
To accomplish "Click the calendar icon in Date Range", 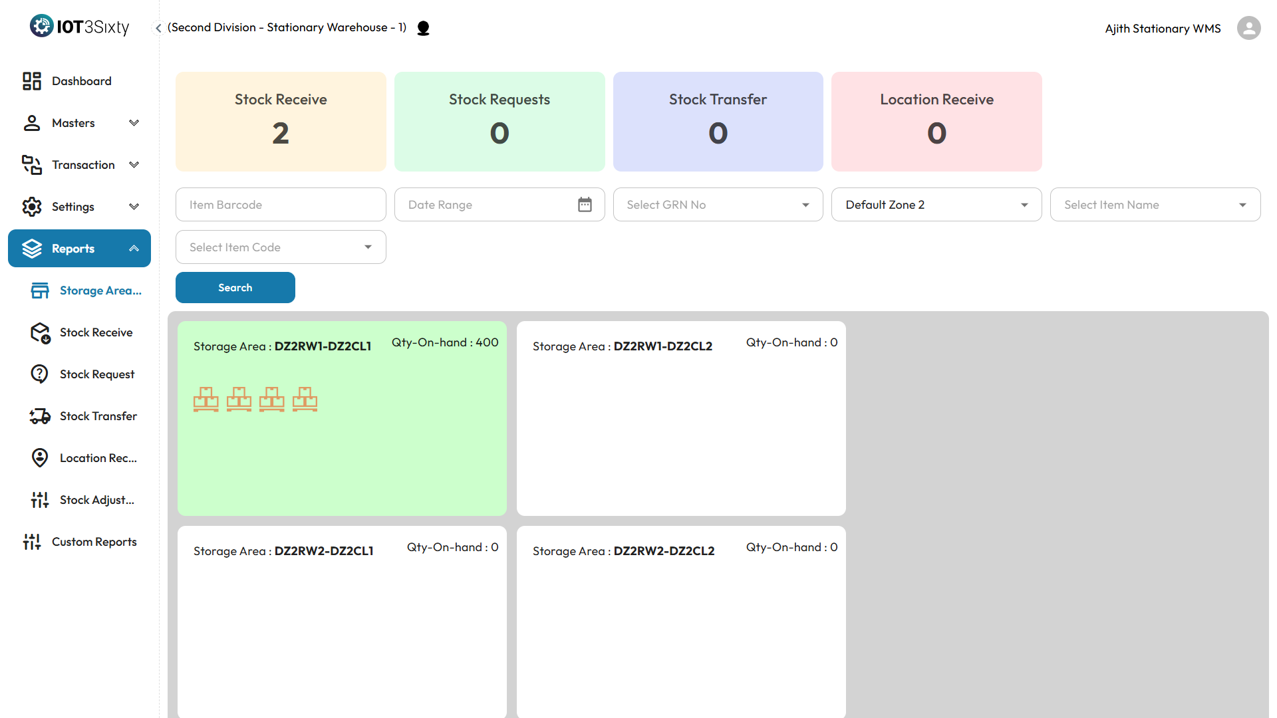I will (585, 205).
